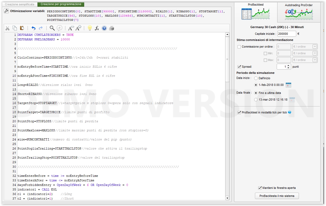Screen dimensions: 326x206
Task: Click the Cut scissors icon
Action: 8,28
